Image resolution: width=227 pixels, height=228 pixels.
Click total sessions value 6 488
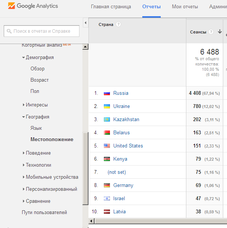(209, 52)
